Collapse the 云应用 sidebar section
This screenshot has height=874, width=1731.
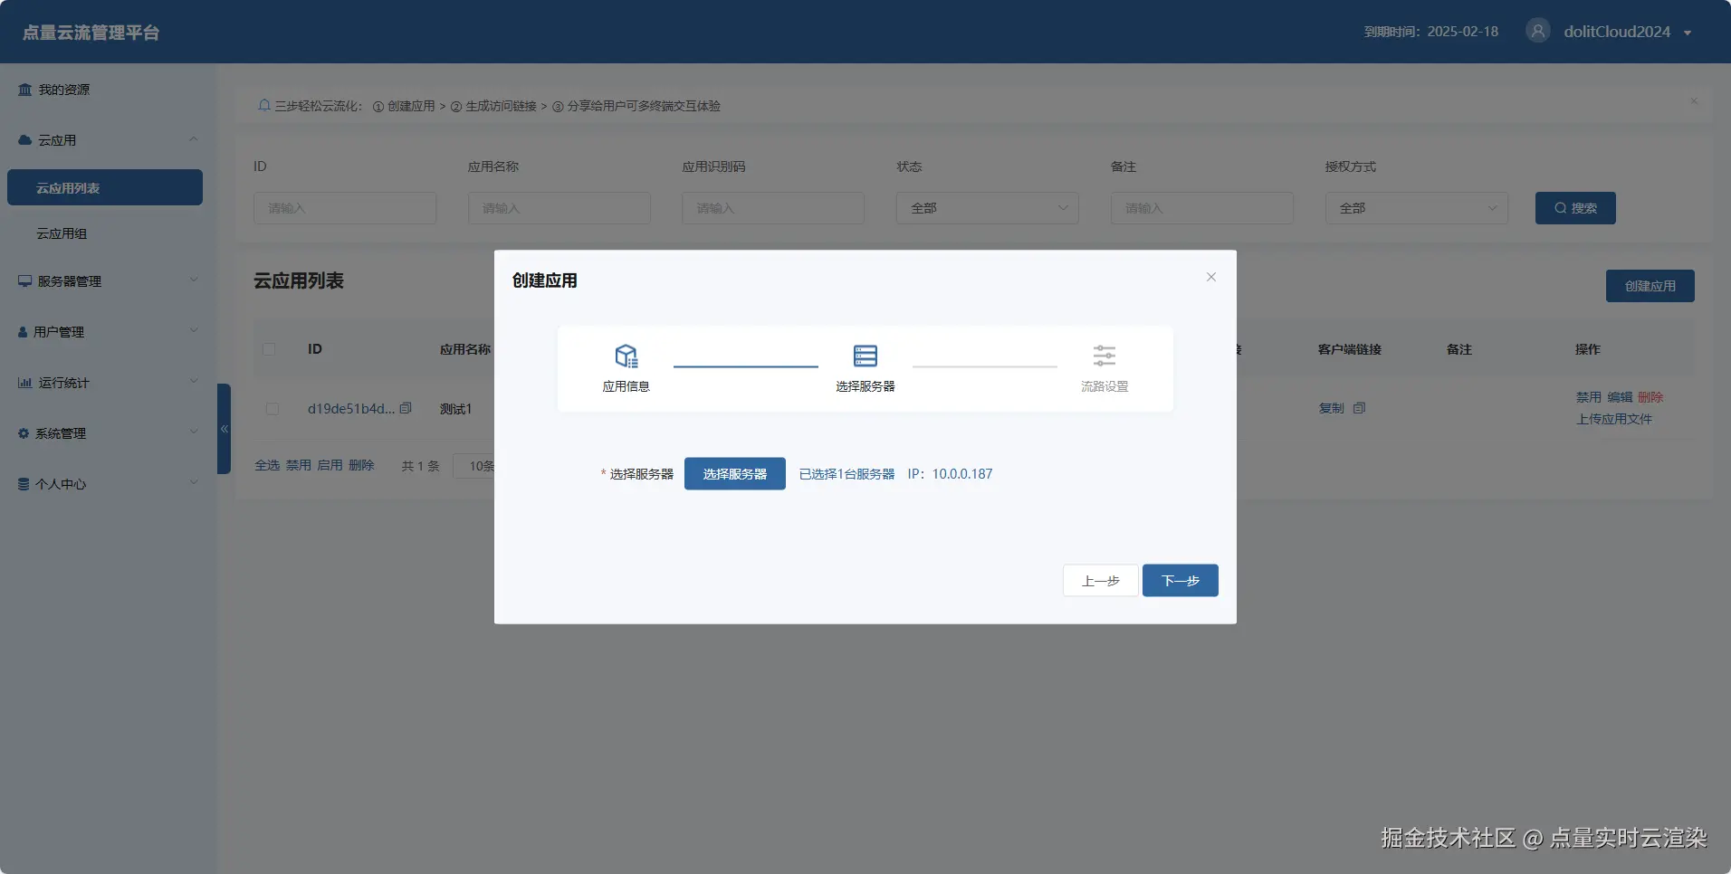pos(193,139)
